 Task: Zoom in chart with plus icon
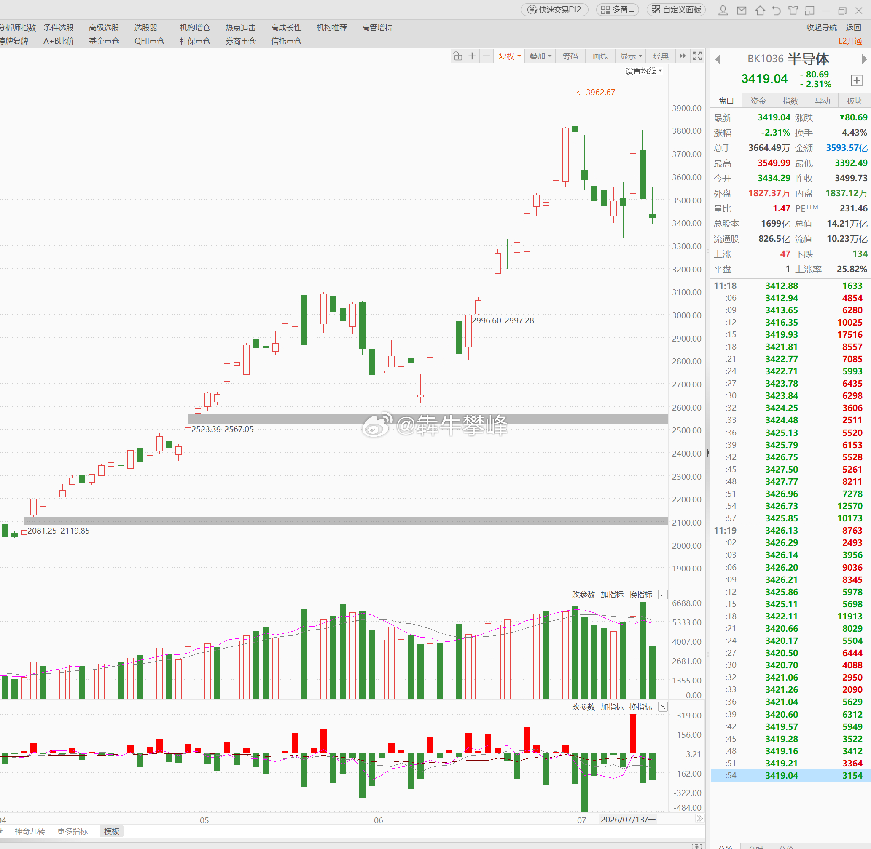coord(472,56)
